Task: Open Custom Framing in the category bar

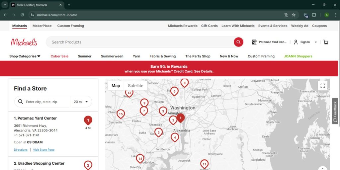Action: point(261,56)
